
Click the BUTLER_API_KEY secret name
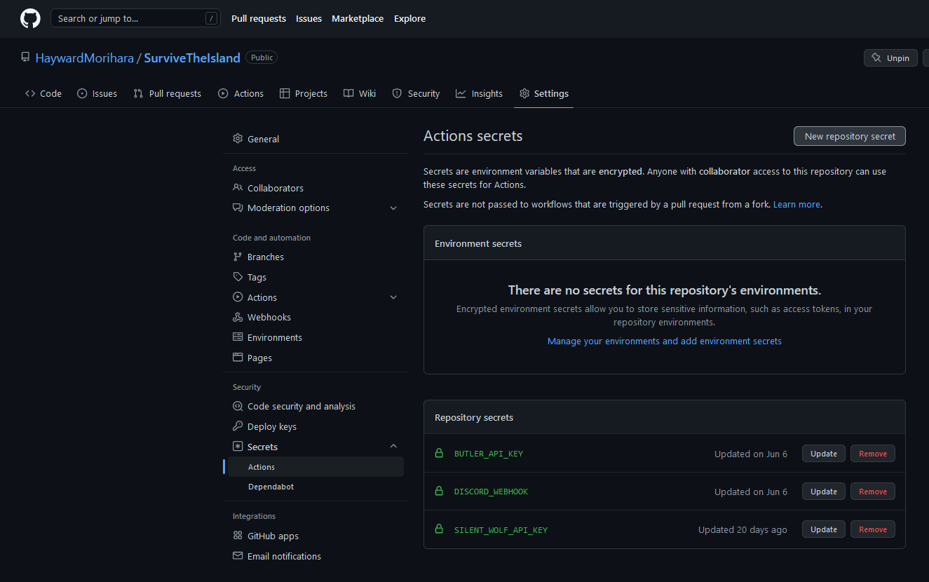[489, 454]
